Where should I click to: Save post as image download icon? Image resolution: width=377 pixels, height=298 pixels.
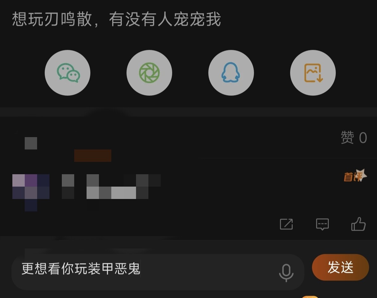[x=313, y=73]
